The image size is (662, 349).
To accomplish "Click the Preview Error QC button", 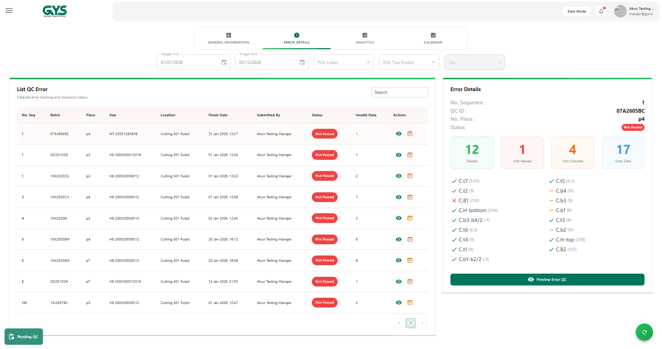I will 547,280.
